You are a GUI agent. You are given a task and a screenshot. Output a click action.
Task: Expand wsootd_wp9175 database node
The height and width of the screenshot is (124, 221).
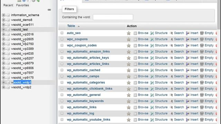tap(3, 77)
